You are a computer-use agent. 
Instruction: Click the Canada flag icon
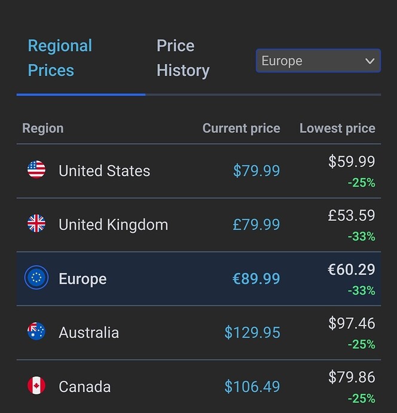coord(36,385)
